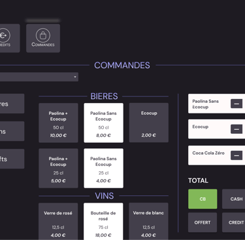Click the TOTAL label
The image size is (245, 240).
coord(198,180)
